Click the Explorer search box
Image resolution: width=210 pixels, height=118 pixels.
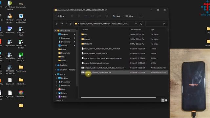pos(156,24)
